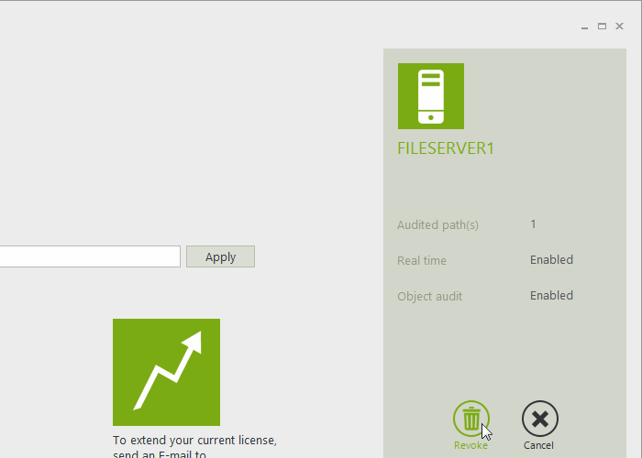Click the audited paths value "1"
Image resolution: width=642 pixels, height=458 pixels.
[534, 224]
